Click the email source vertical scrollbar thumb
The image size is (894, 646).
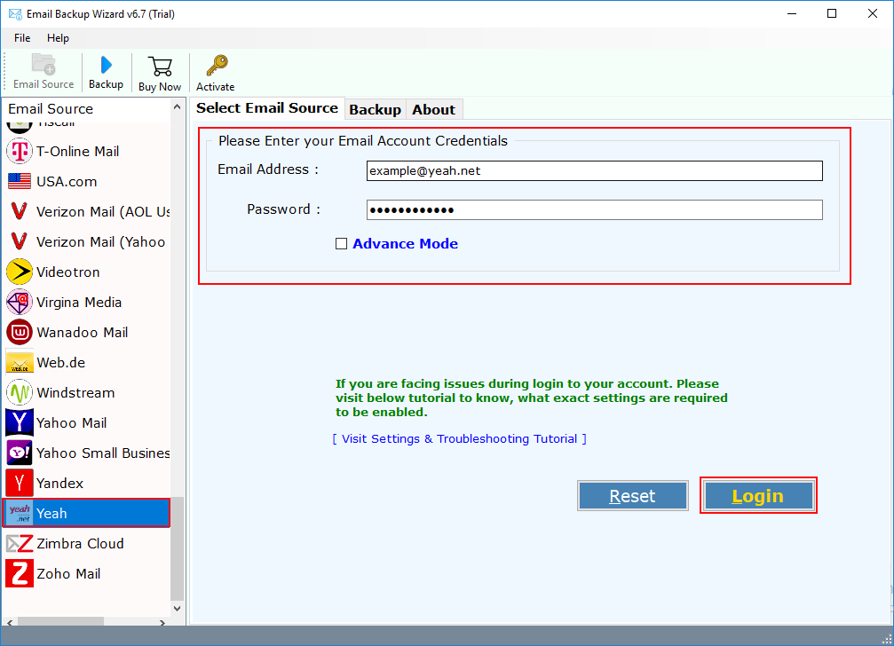coord(178,548)
